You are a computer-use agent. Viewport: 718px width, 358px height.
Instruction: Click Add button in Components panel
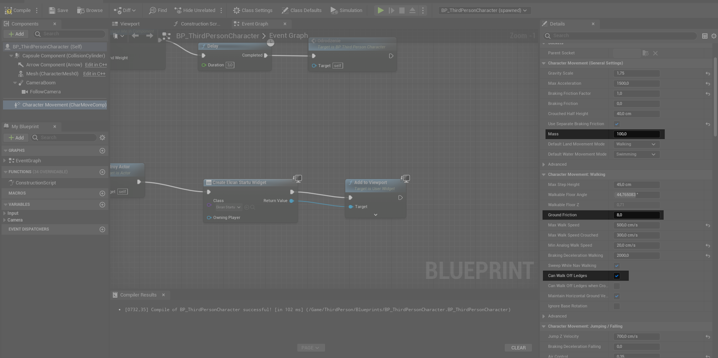16,34
